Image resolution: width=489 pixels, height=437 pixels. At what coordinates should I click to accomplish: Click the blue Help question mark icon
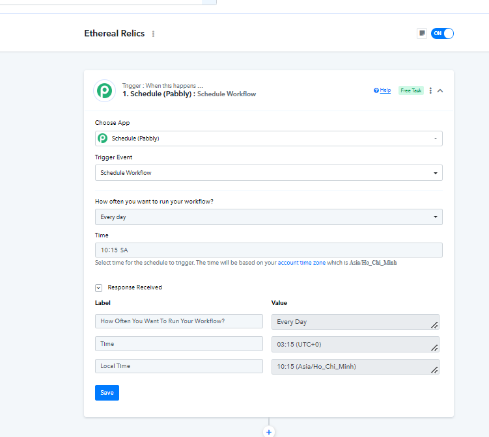click(x=376, y=90)
